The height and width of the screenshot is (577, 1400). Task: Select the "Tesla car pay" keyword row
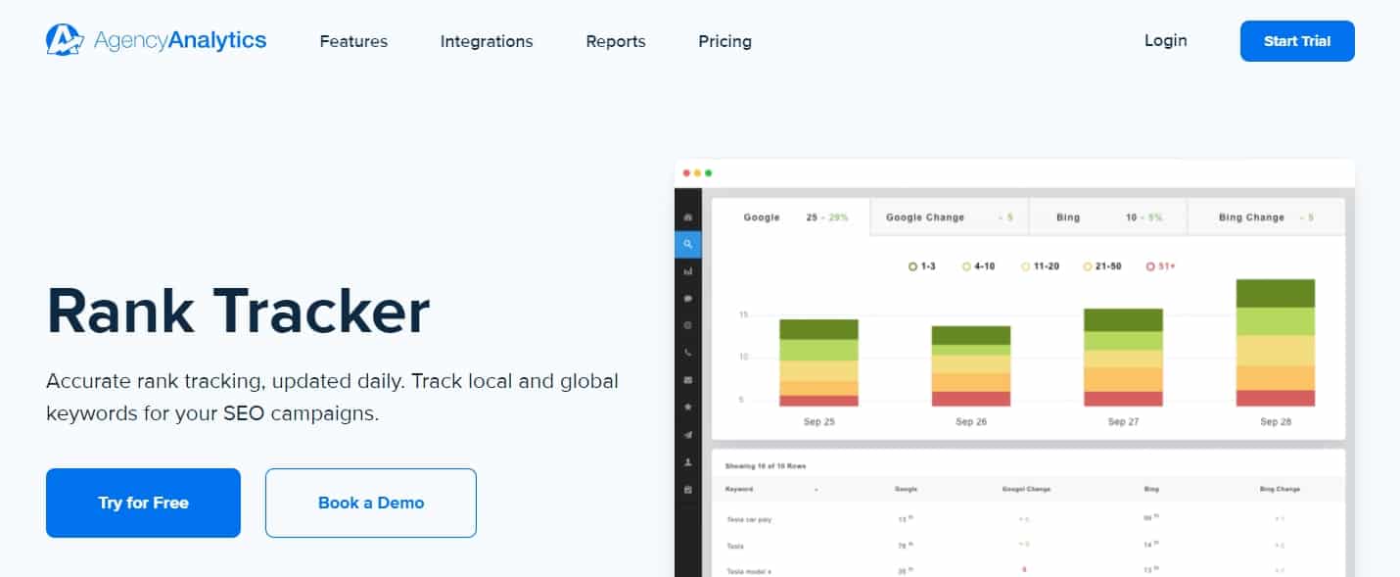1028,518
